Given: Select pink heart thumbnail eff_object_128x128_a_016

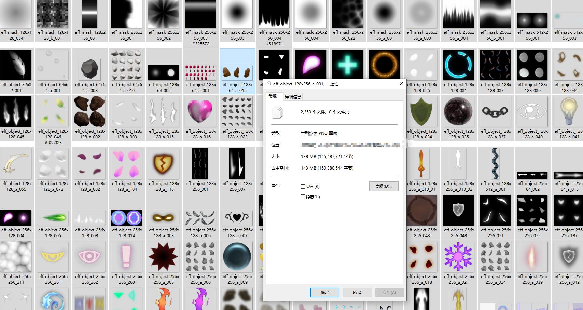Looking at the screenshot, I should (200, 111).
